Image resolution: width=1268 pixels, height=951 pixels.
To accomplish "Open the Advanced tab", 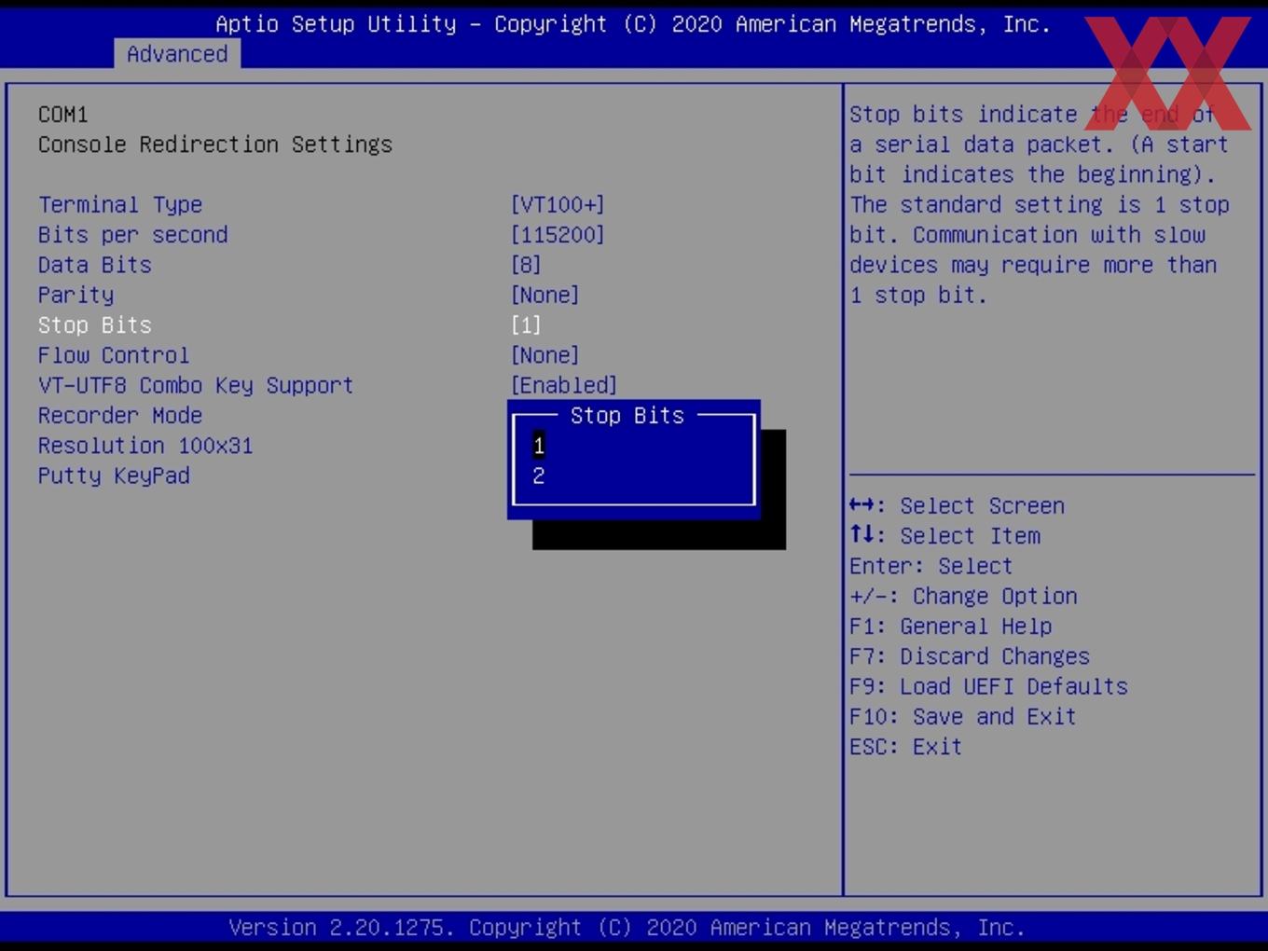I will 177,54.
